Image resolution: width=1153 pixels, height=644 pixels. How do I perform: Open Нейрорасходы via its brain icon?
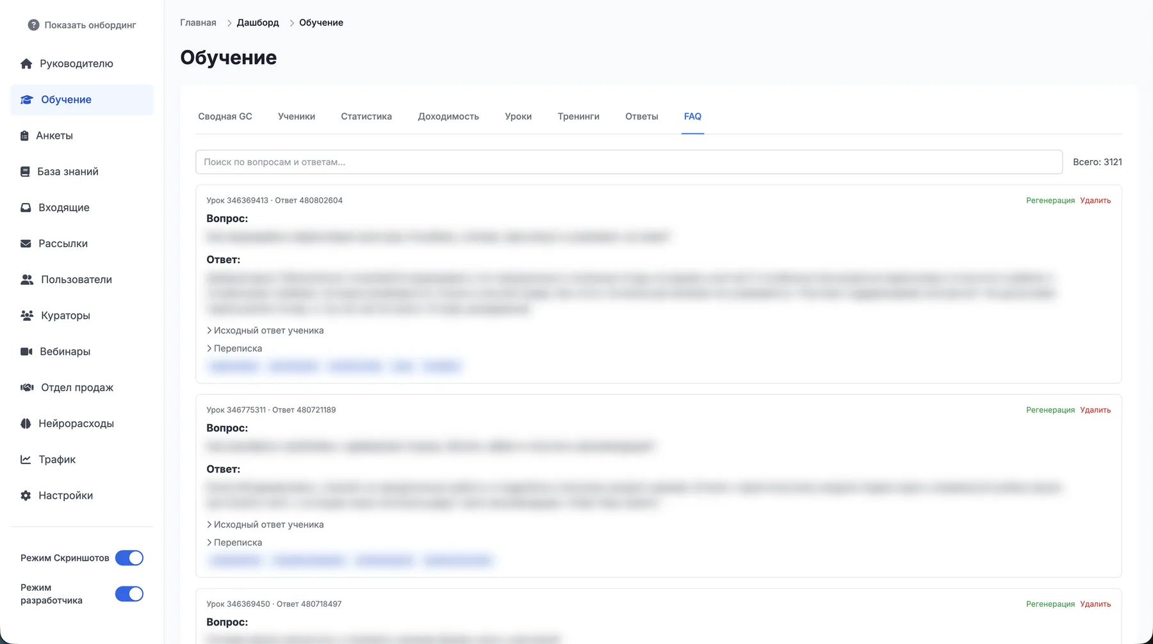(x=26, y=423)
